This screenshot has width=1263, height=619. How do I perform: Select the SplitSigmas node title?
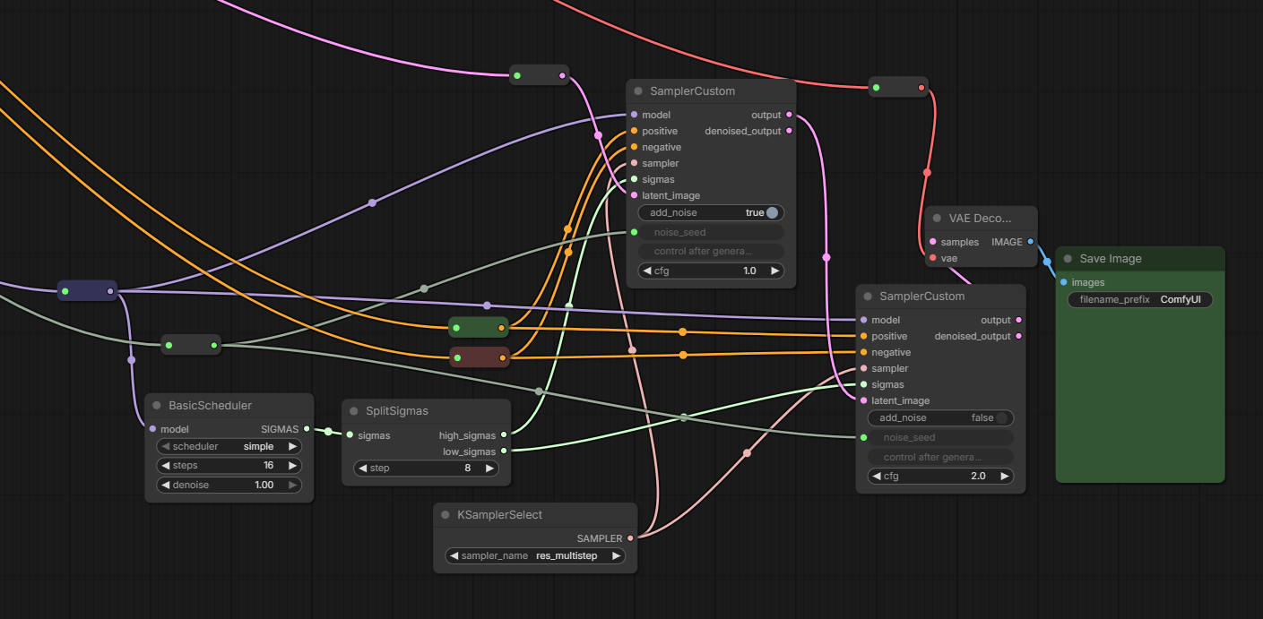click(397, 411)
